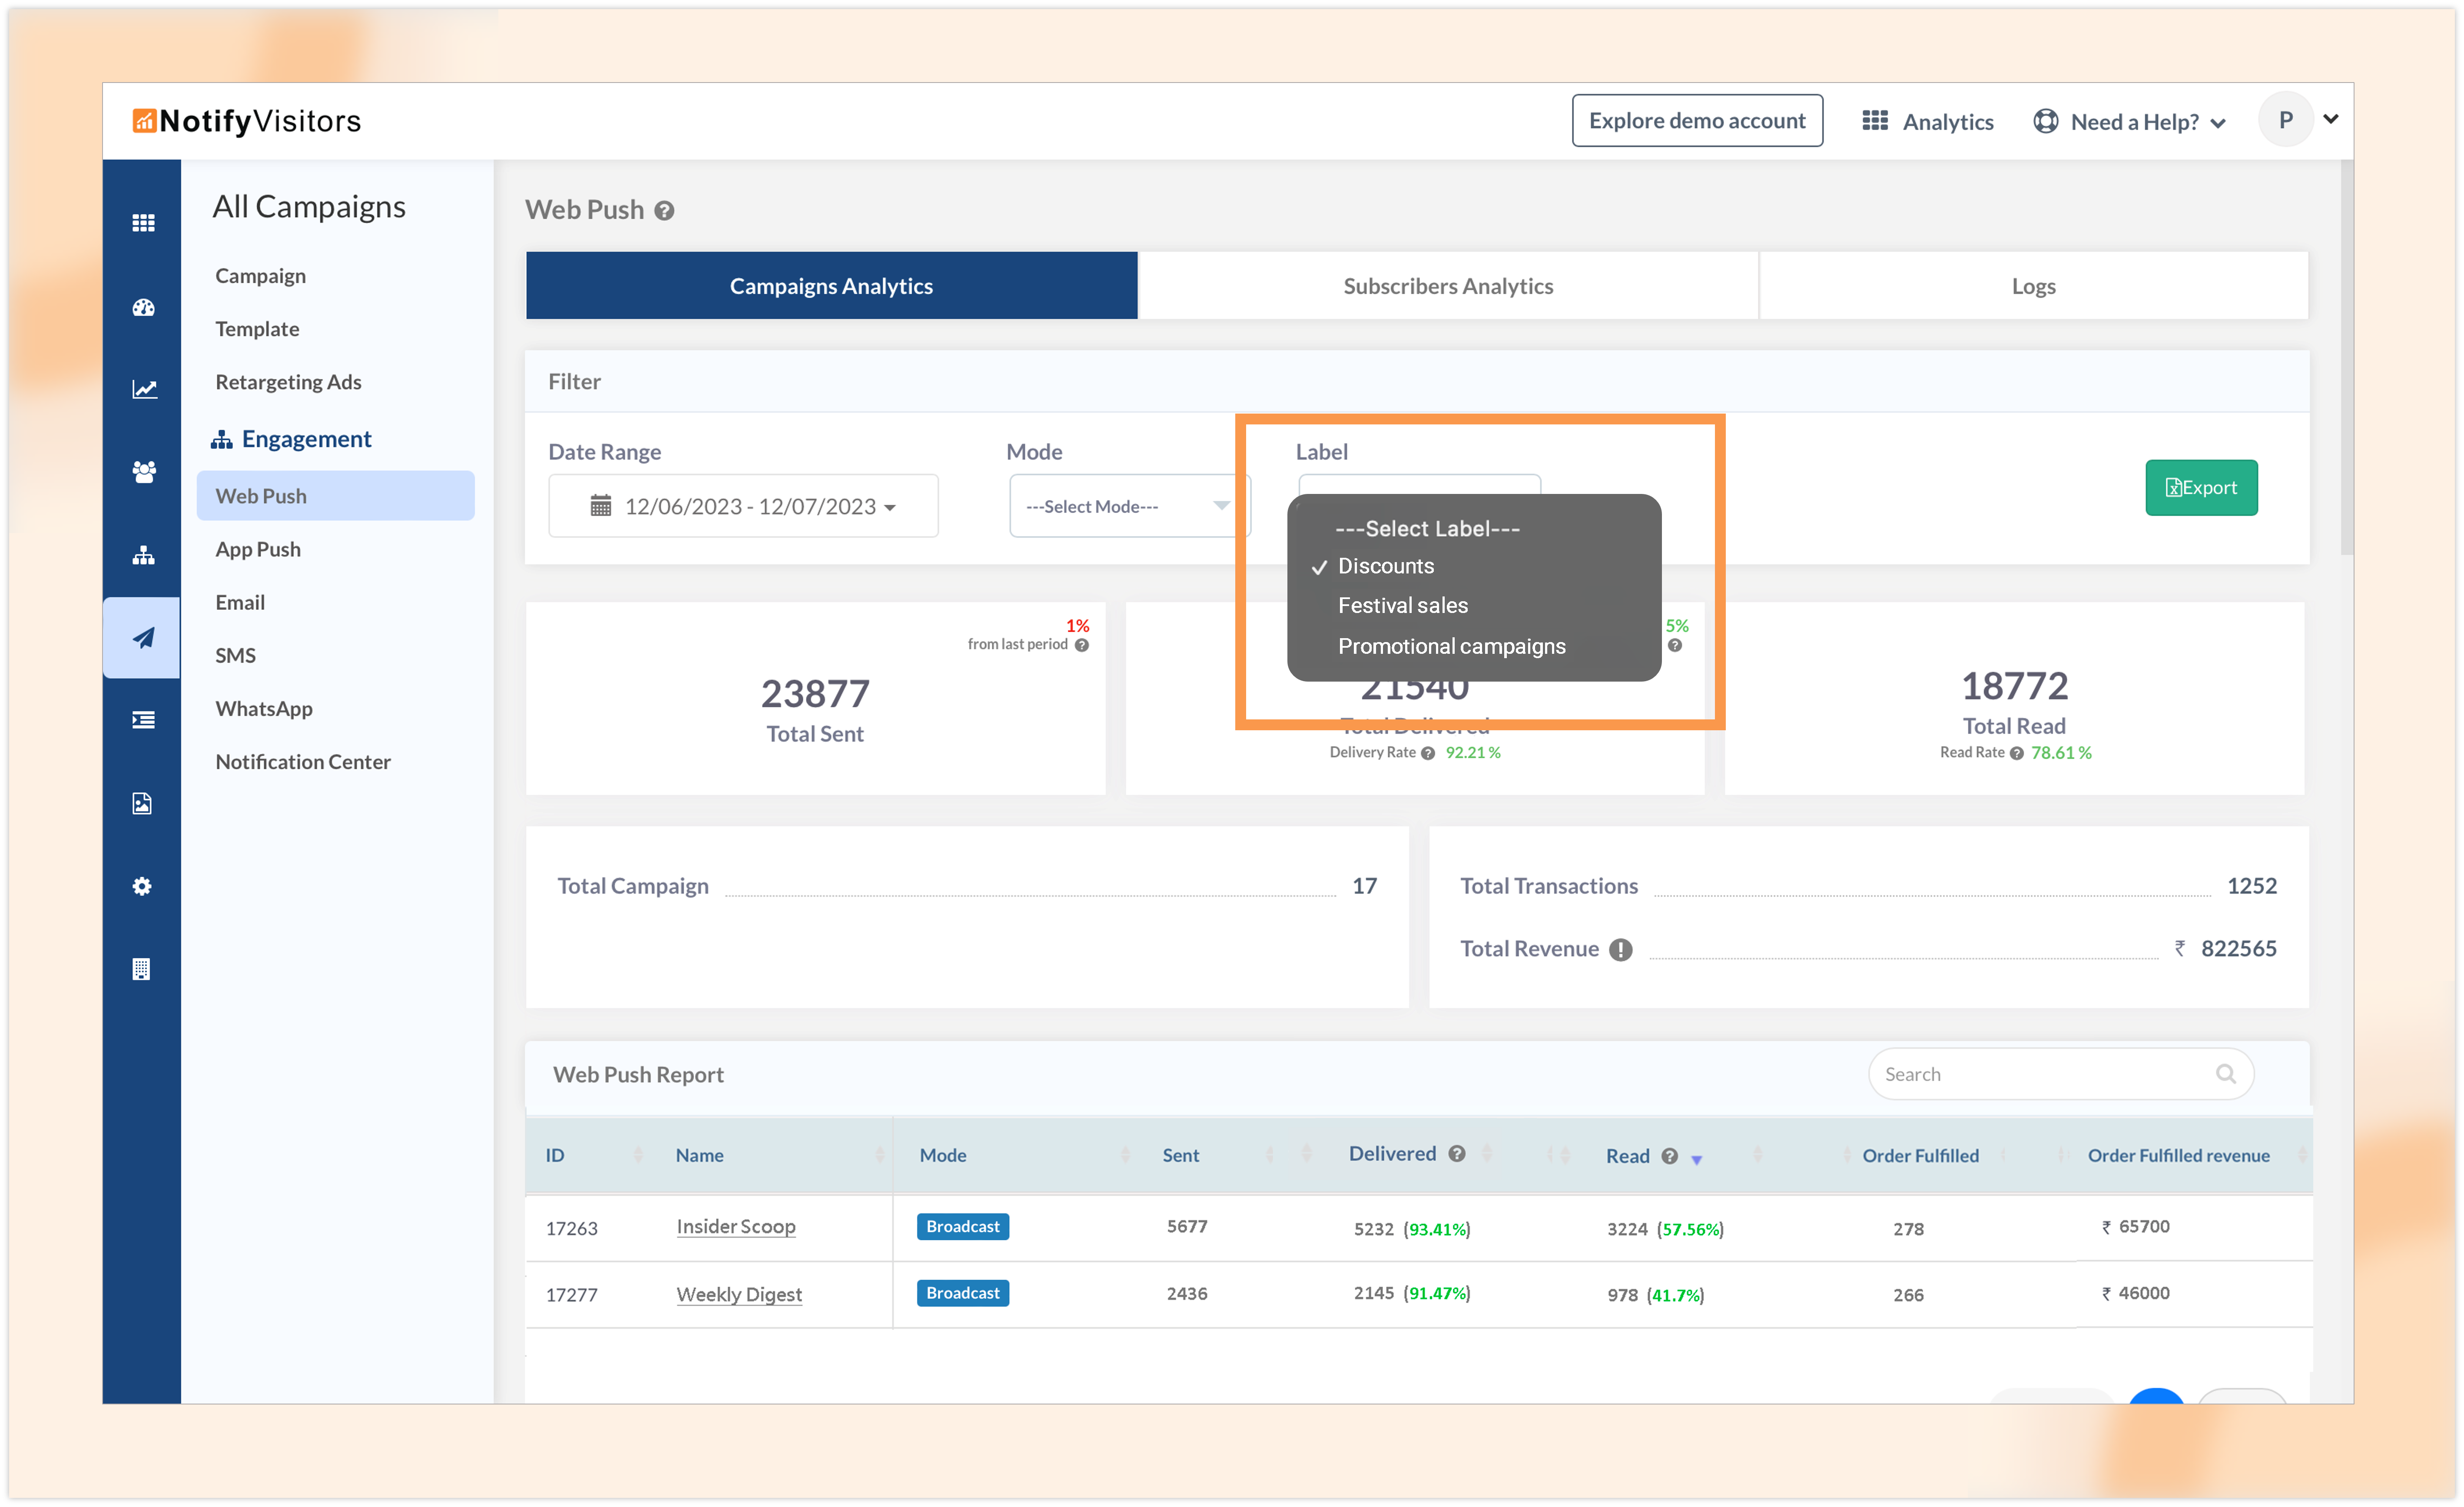Select the paper plane campaigns sidebar icon
This screenshot has height=1507, width=2464.
143,637
